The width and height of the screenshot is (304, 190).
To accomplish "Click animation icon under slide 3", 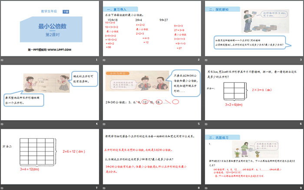I will coord(206,59).
